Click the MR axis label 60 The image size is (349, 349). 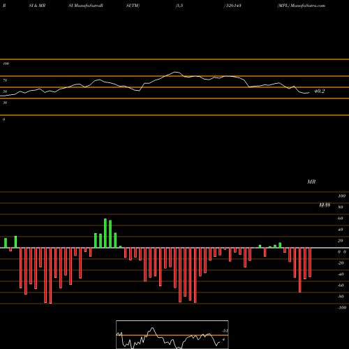pos(340,218)
